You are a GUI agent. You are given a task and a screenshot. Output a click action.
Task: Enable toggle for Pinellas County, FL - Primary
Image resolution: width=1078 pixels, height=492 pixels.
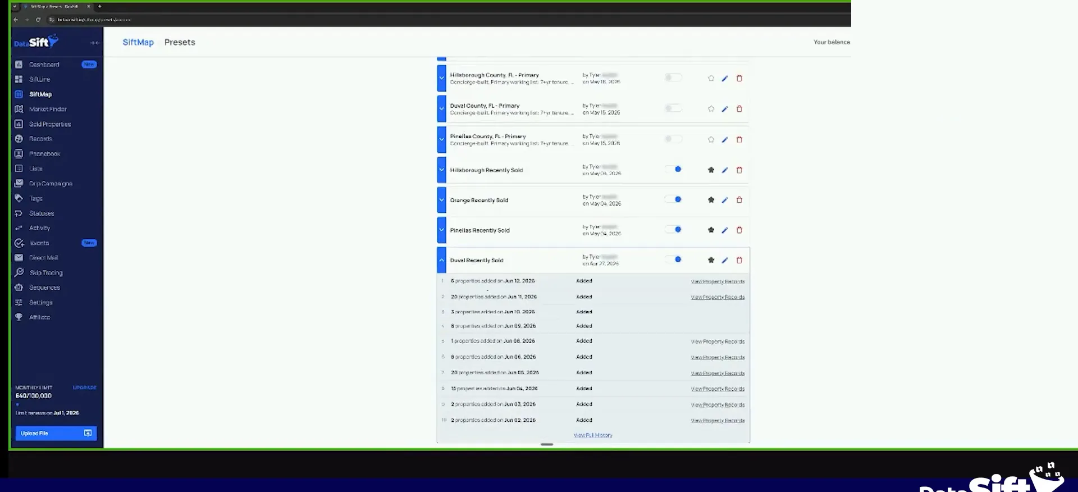tap(673, 139)
